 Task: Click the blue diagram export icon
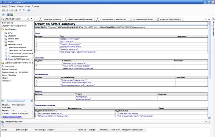click(x=3, y=14)
